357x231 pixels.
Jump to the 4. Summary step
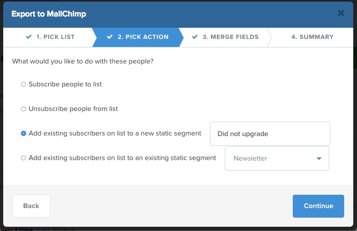pos(312,37)
